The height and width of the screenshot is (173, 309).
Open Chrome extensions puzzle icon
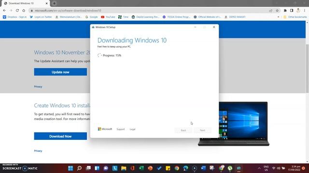(285, 11)
